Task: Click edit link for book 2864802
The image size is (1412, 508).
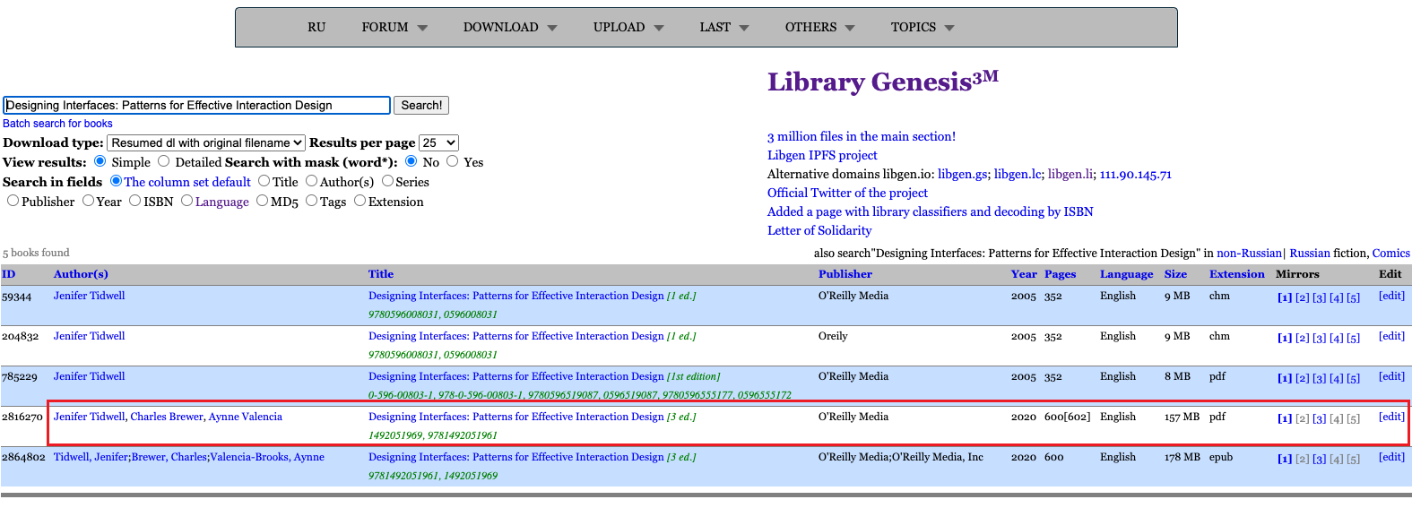Action: point(1391,457)
